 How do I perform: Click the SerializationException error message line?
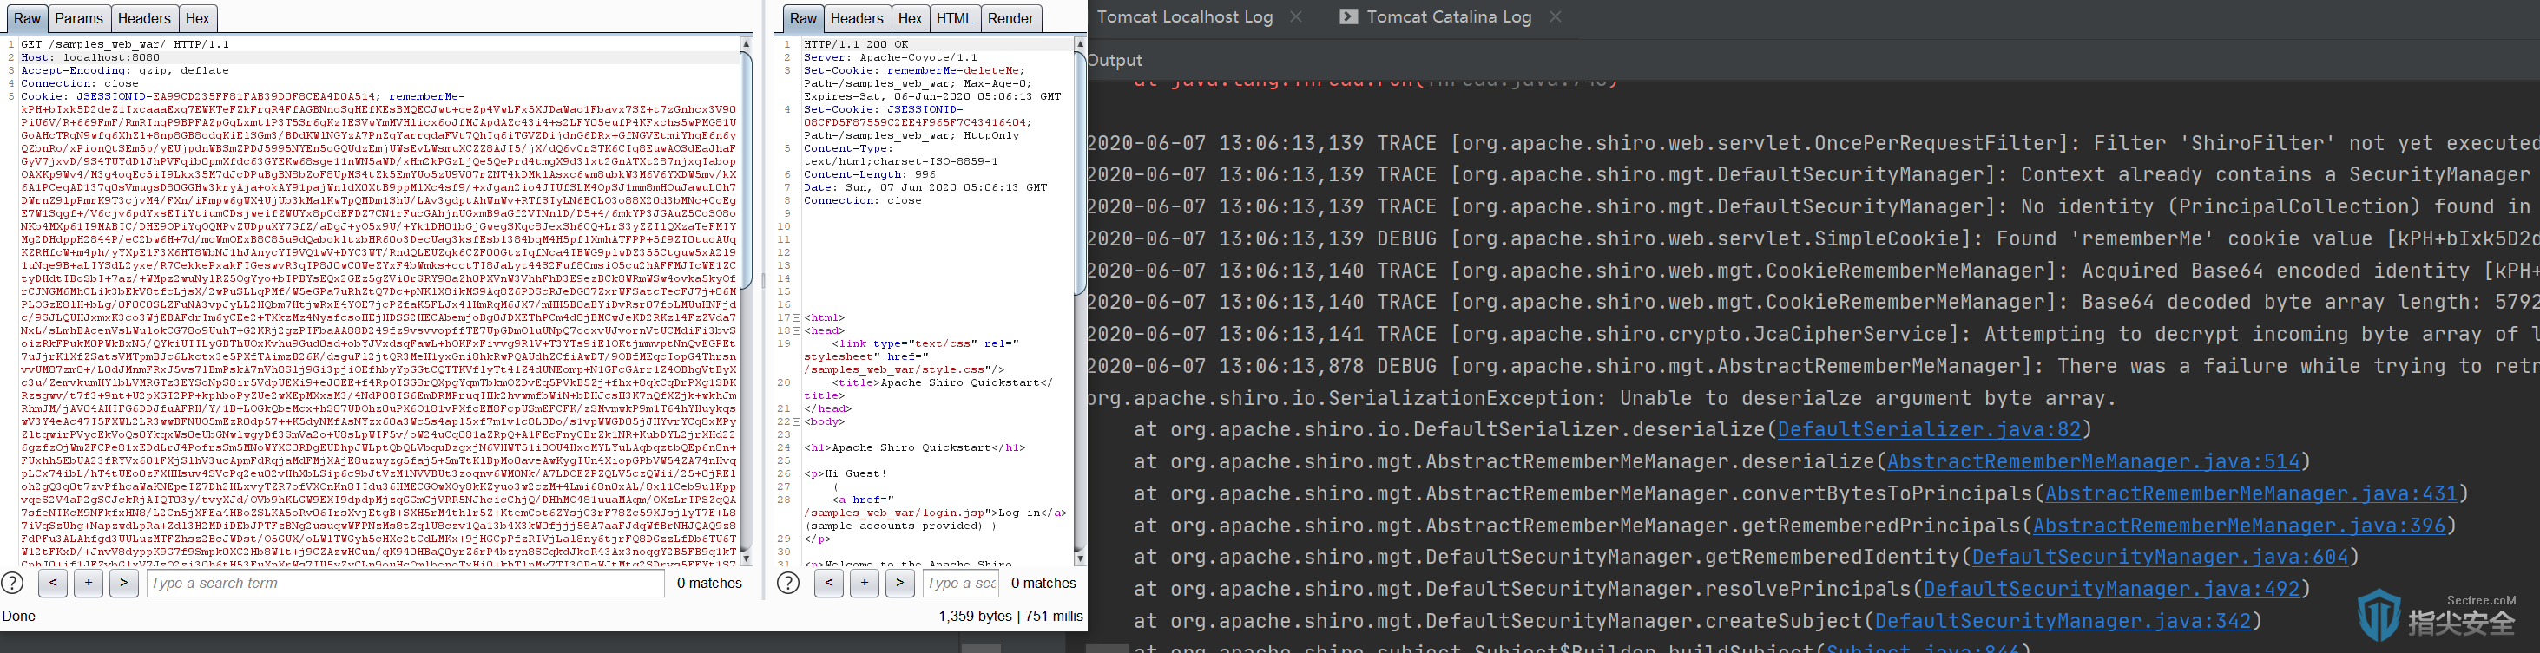tap(1602, 398)
